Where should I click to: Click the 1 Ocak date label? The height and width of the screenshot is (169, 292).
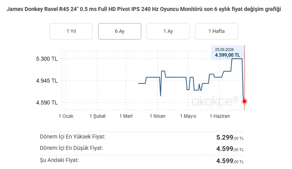(x=66, y=116)
